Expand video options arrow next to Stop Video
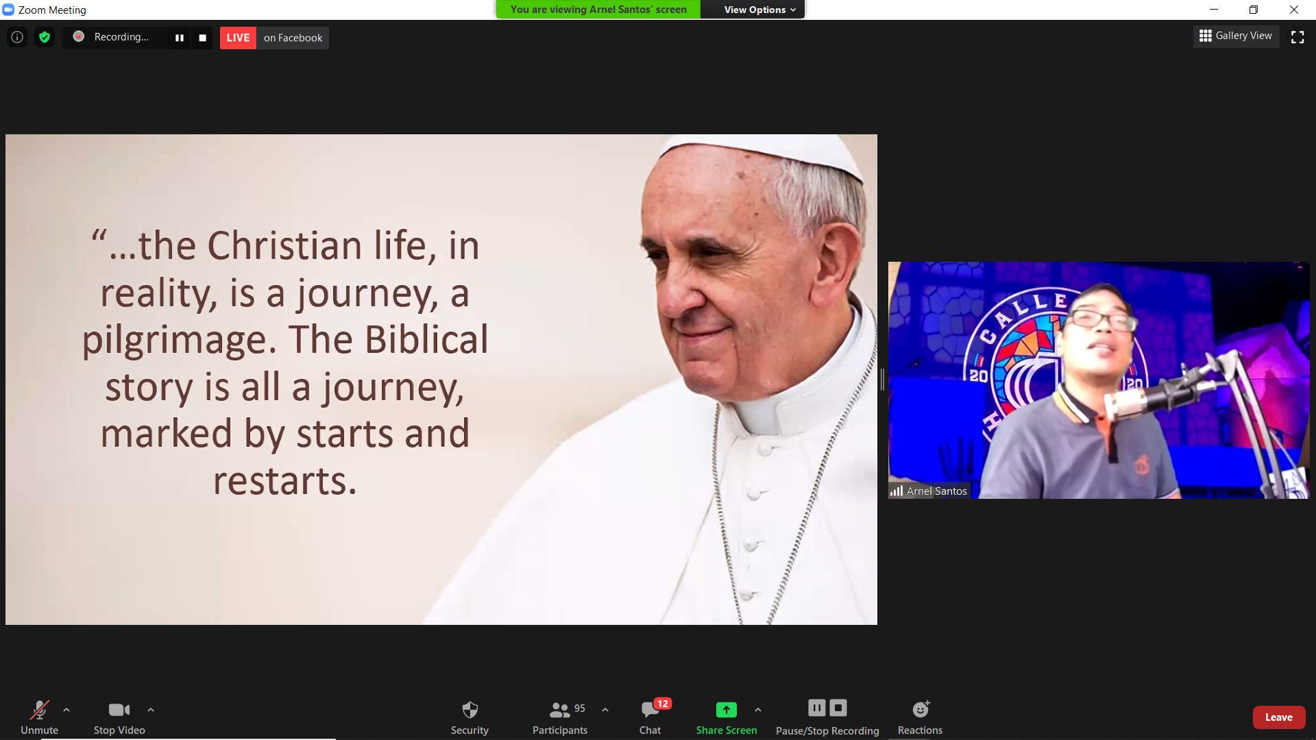 pos(151,710)
